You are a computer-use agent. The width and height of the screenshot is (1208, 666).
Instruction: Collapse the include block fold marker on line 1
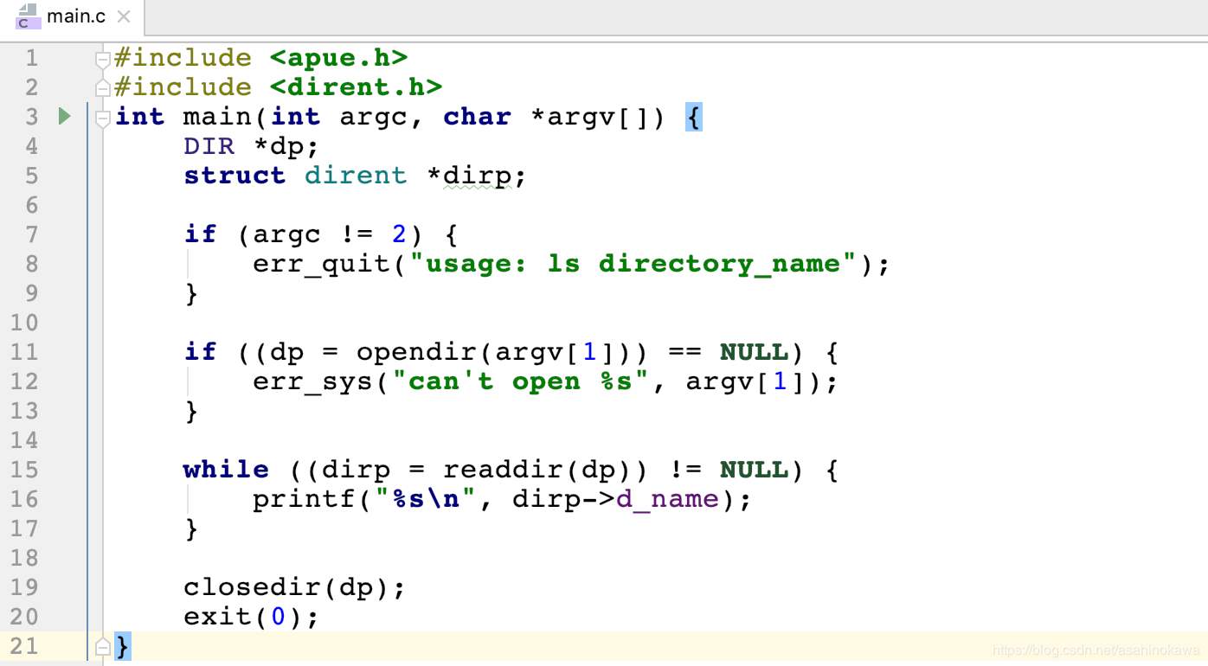point(103,60)
